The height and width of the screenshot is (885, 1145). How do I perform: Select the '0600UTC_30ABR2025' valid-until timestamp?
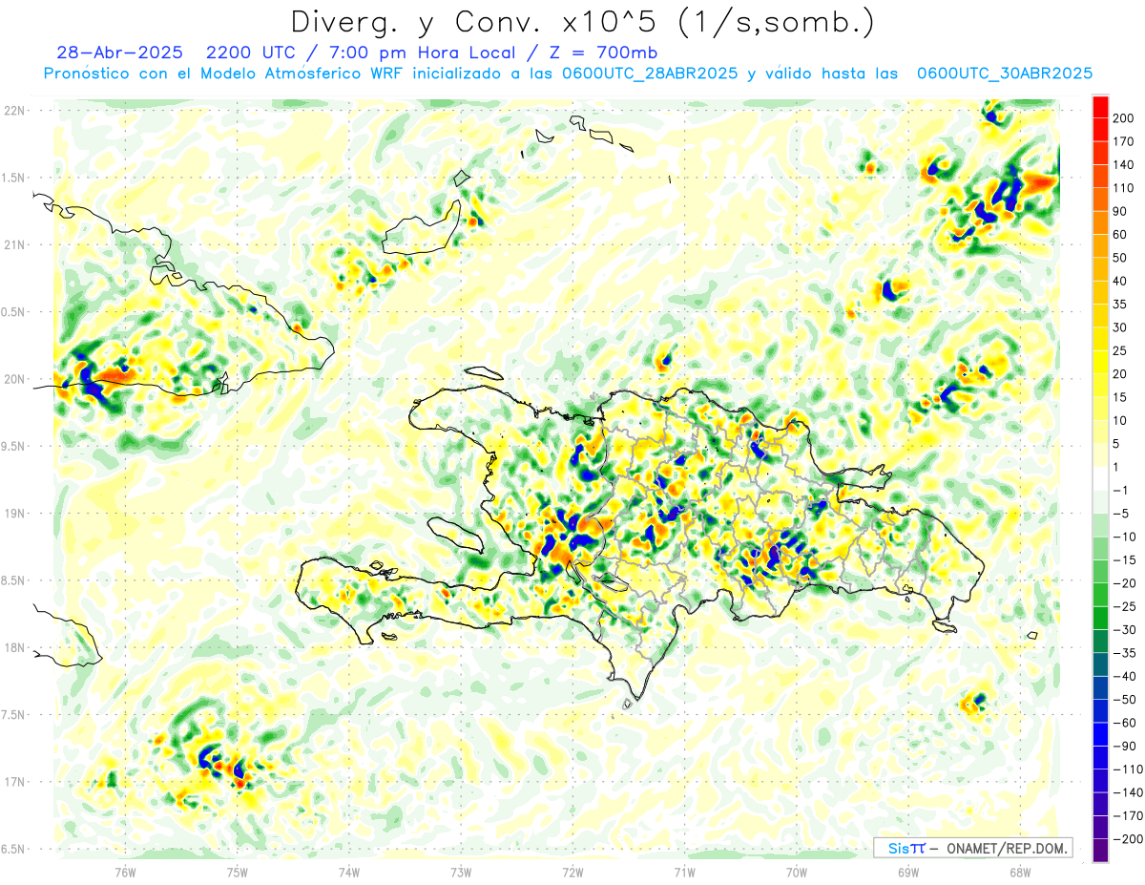coord(1005,74)
